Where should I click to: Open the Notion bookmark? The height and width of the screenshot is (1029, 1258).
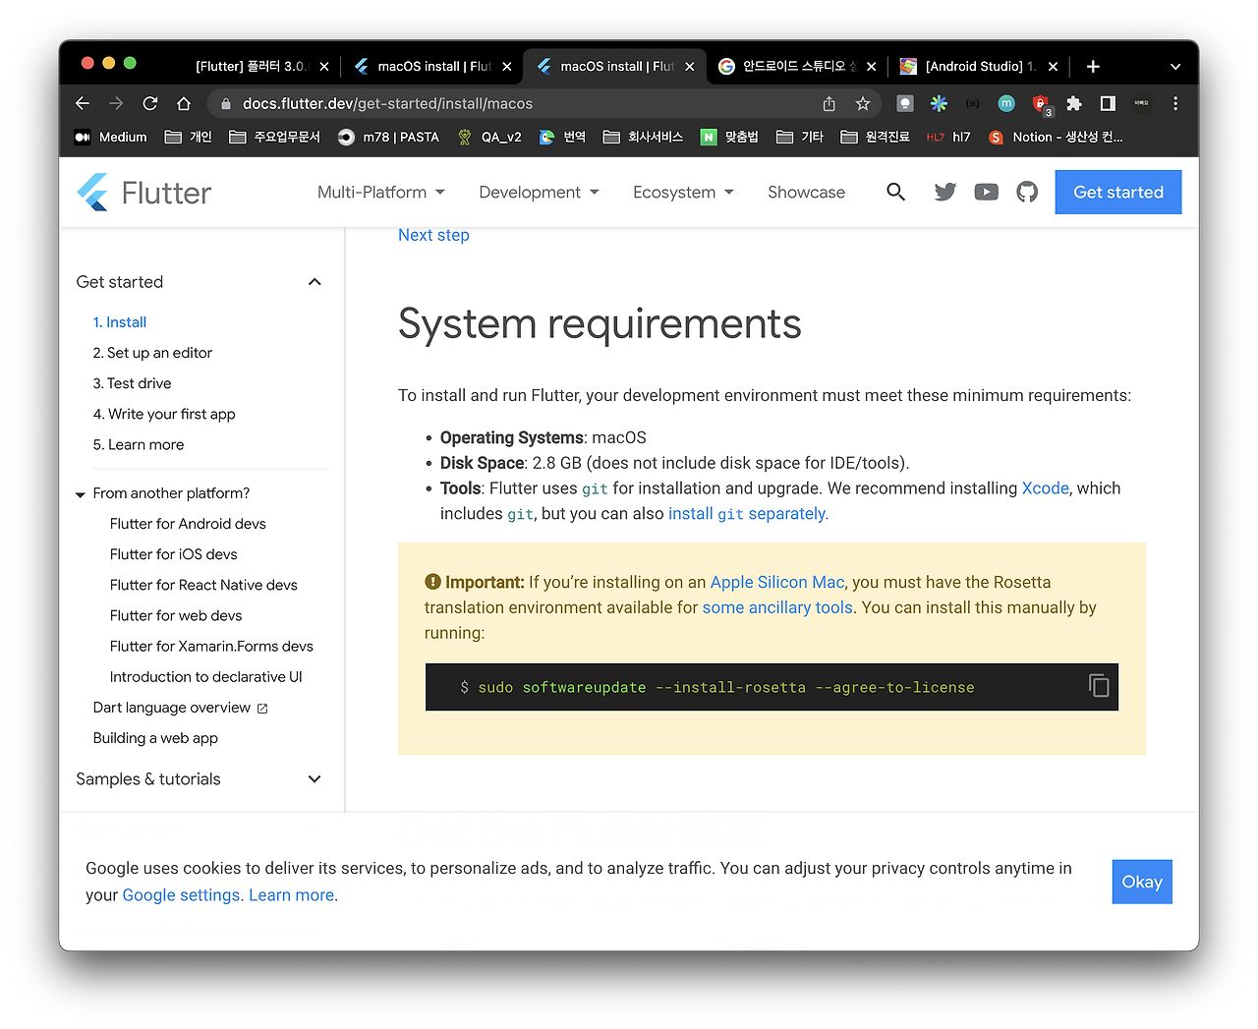(x=1056, y=137)
